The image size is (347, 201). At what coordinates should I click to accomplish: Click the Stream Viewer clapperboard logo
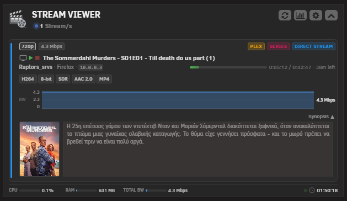pyautogui.click(x=18, y=19)
